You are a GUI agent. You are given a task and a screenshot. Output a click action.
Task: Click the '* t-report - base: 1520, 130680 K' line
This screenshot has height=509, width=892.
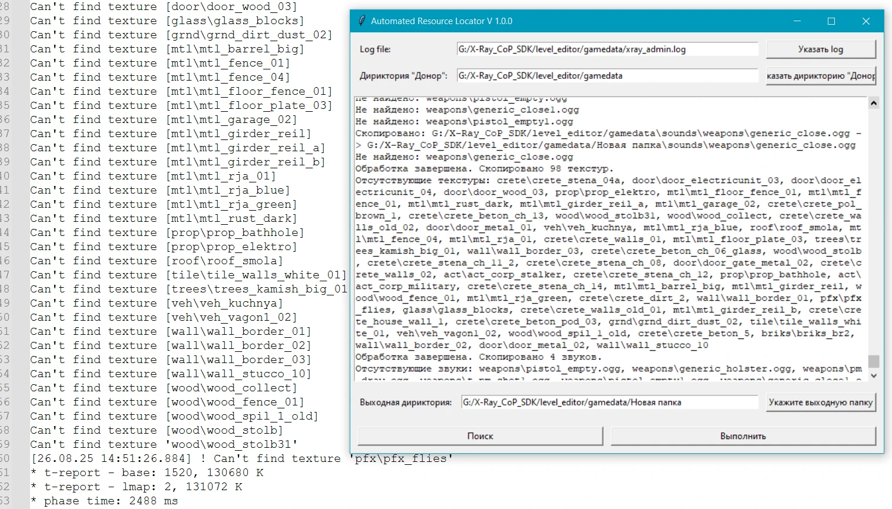[x=147, y=473]
